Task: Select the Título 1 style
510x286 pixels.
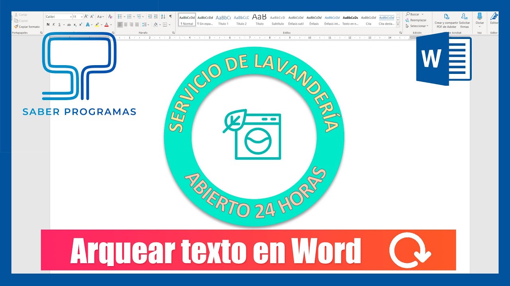Action: pyautogui.click(x=223, y=21)
